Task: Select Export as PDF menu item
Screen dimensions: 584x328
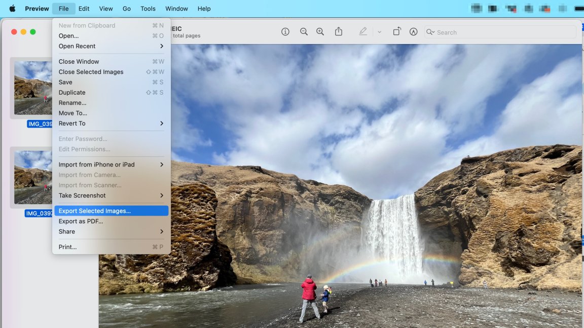Action: pos(81,221)
